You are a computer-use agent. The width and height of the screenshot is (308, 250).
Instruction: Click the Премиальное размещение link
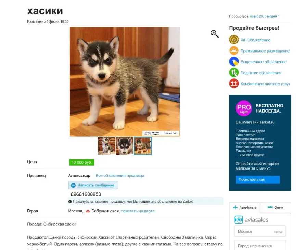pyautogui.click(x=265, y=51)
